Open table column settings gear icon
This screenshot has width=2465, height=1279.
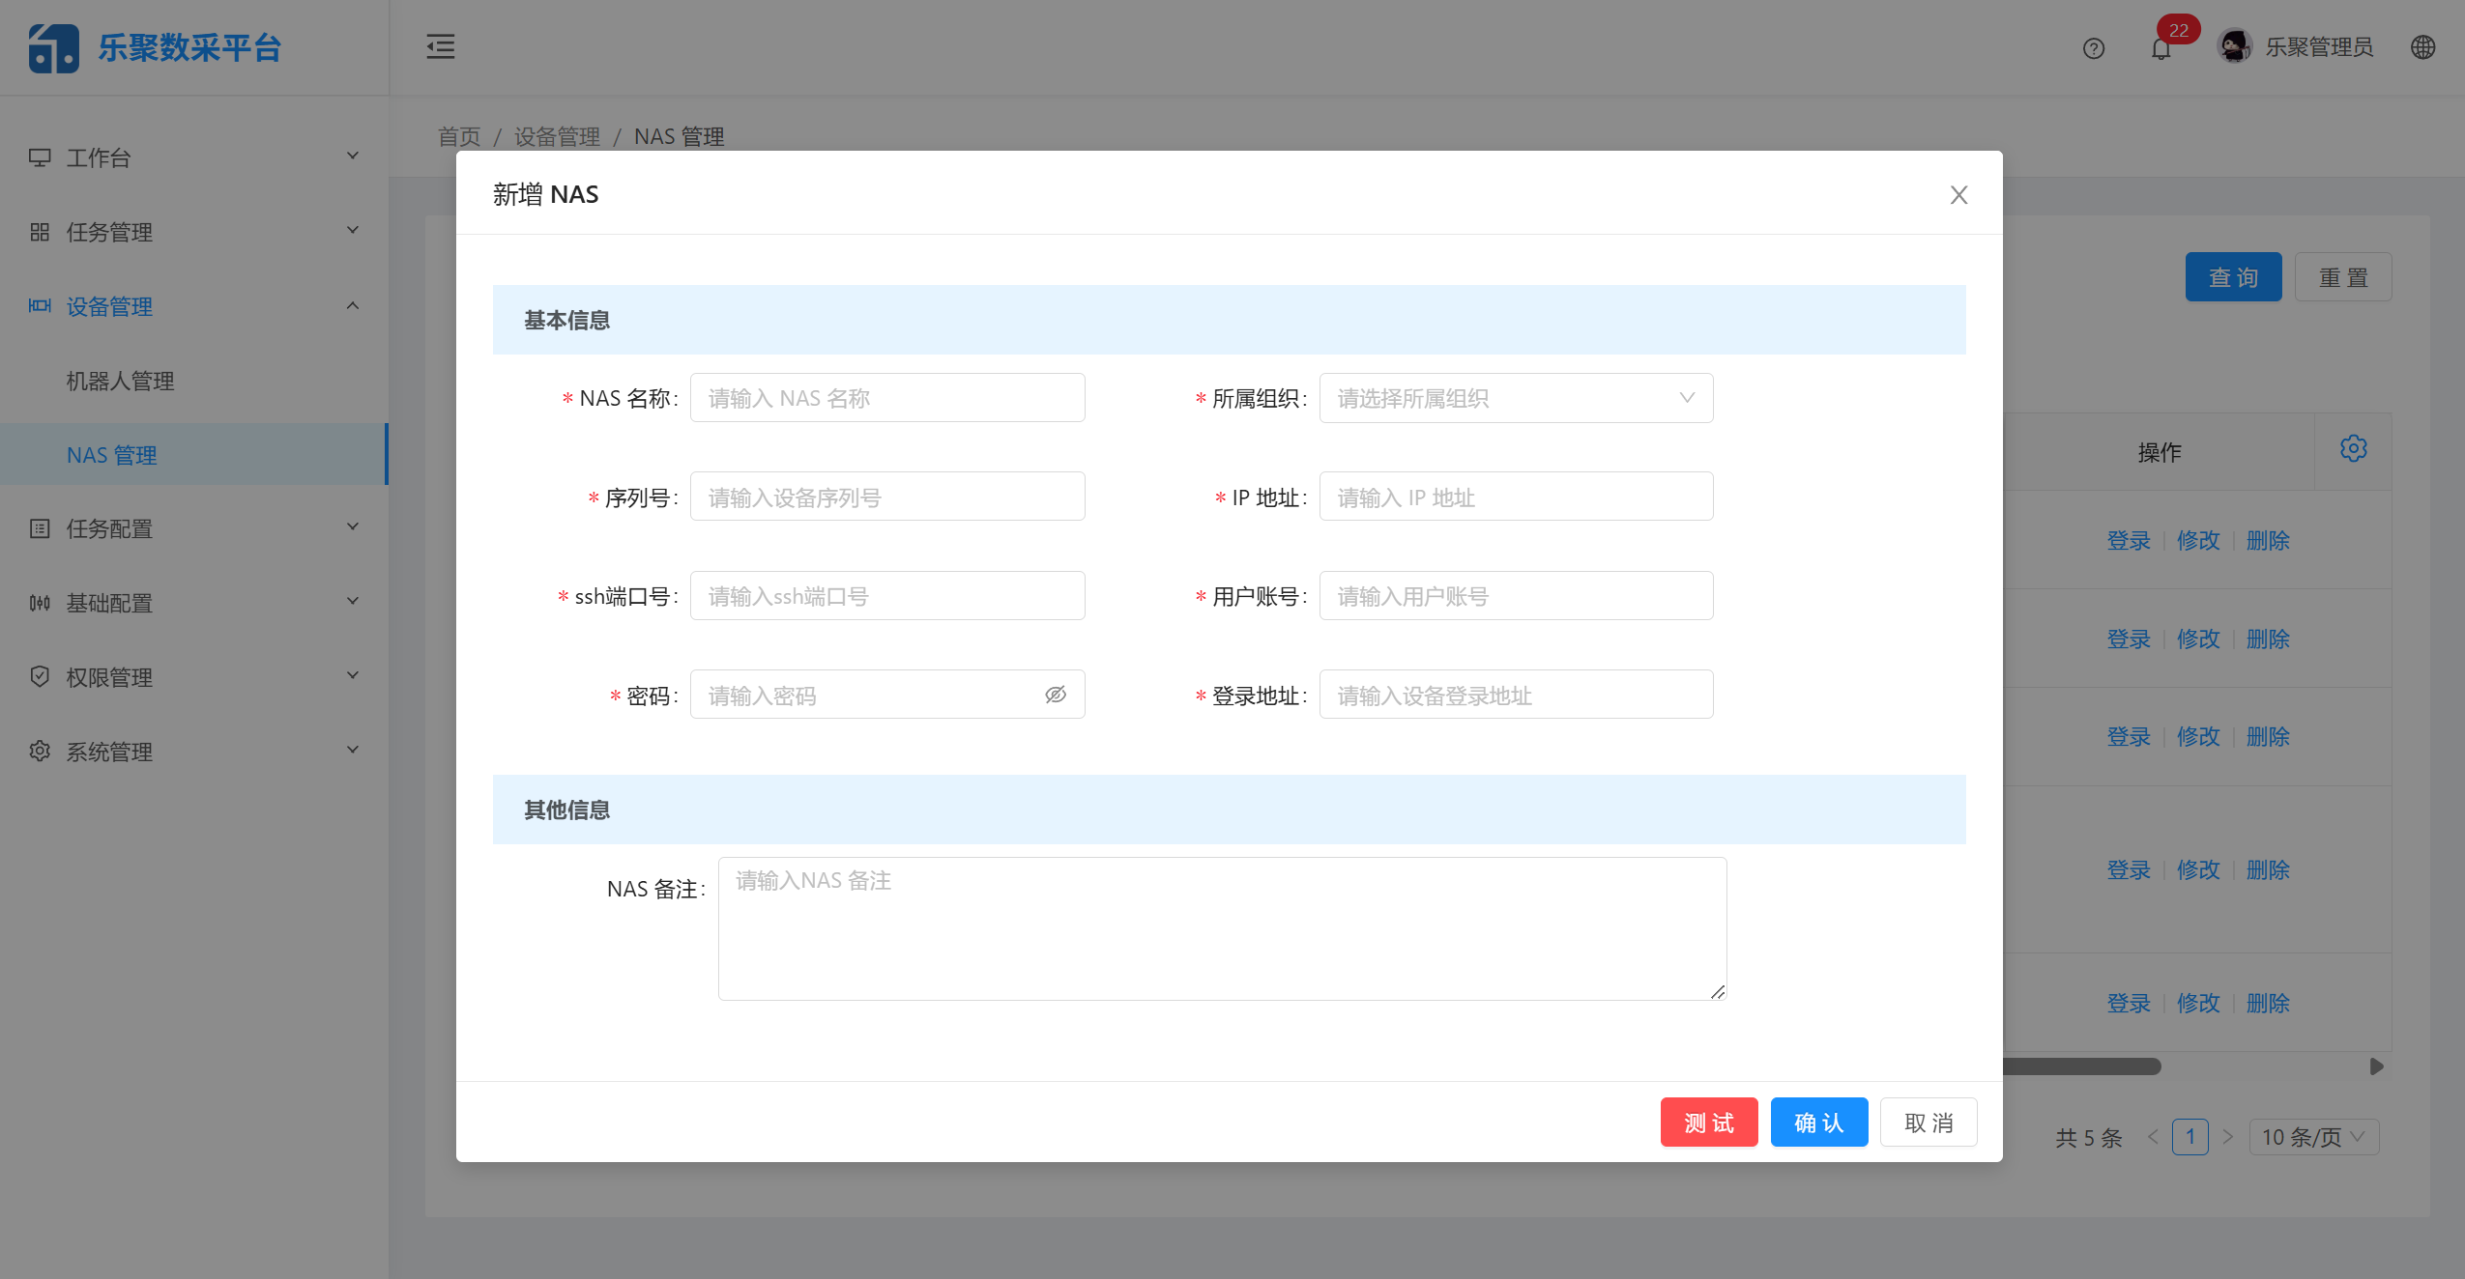[2354, 448]
